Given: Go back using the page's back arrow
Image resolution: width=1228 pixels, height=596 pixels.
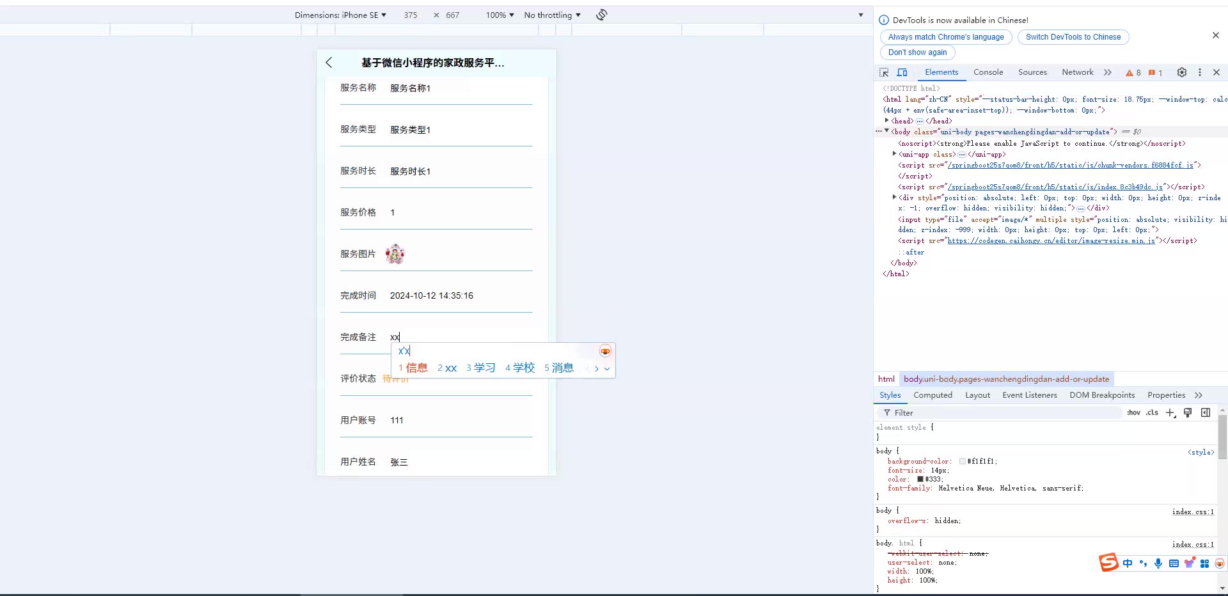Looking at the screenshot, I should tap(329, 63).
